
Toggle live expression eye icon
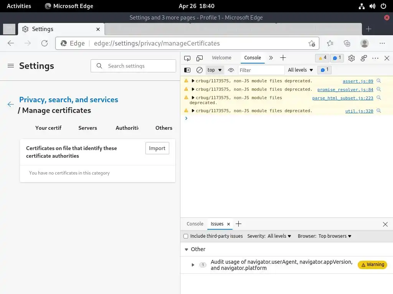pyautogui.click(x=231, y=70)
